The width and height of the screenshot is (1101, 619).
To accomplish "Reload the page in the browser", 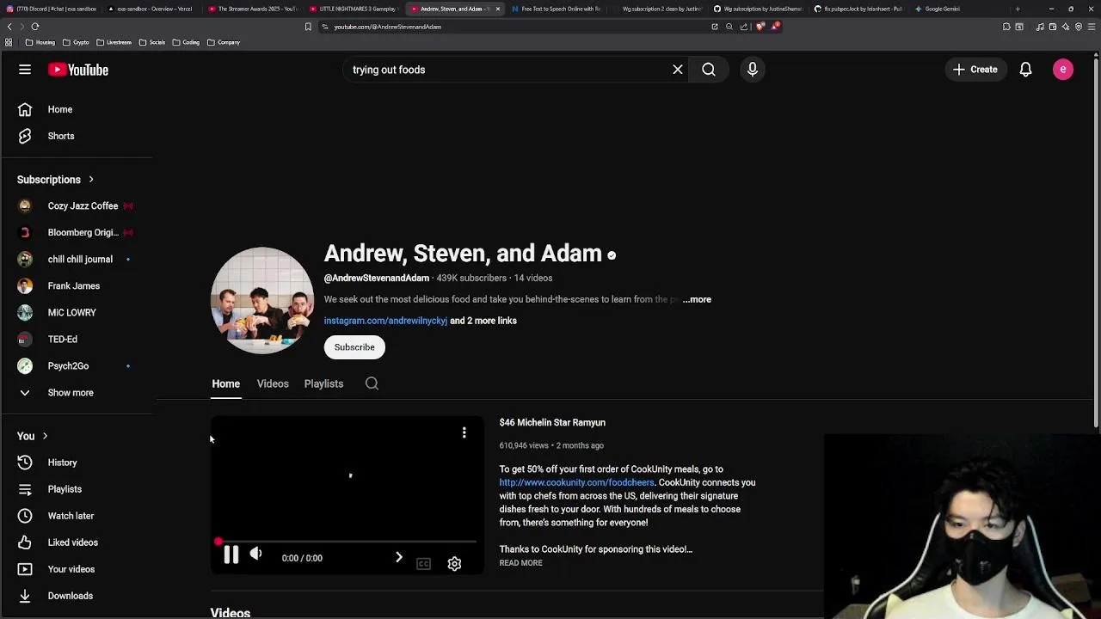I will 35,27.
